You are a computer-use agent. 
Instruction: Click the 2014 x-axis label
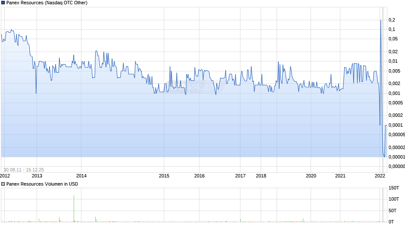click(x=81, y=176)
